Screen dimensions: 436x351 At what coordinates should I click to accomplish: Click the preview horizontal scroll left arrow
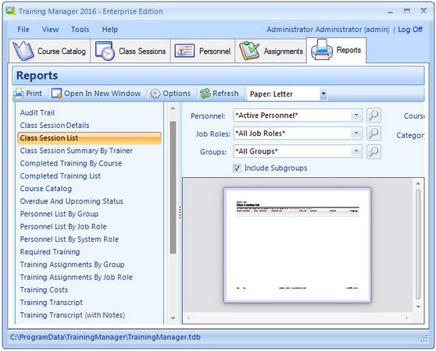tap(188, 317)
